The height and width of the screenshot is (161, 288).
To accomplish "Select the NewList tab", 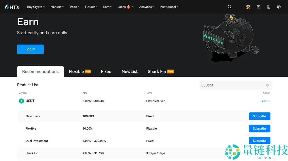I will (130, 72).
